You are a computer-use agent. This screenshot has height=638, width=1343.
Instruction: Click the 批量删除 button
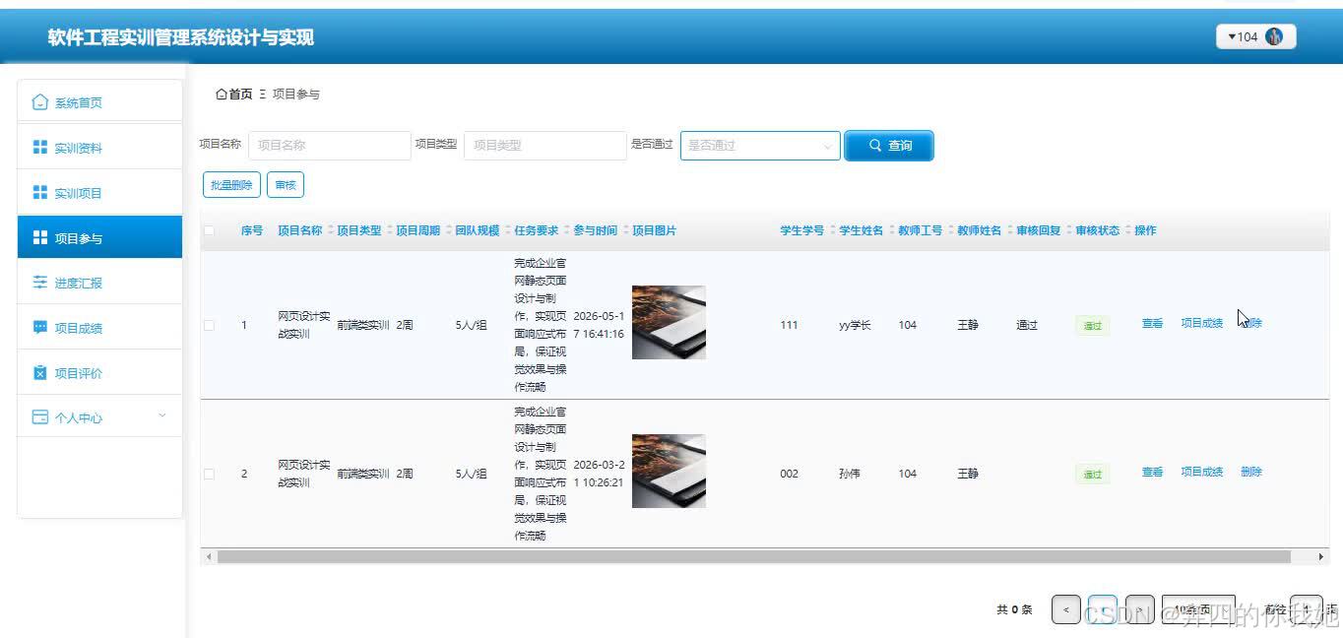[x=231, y=185]
